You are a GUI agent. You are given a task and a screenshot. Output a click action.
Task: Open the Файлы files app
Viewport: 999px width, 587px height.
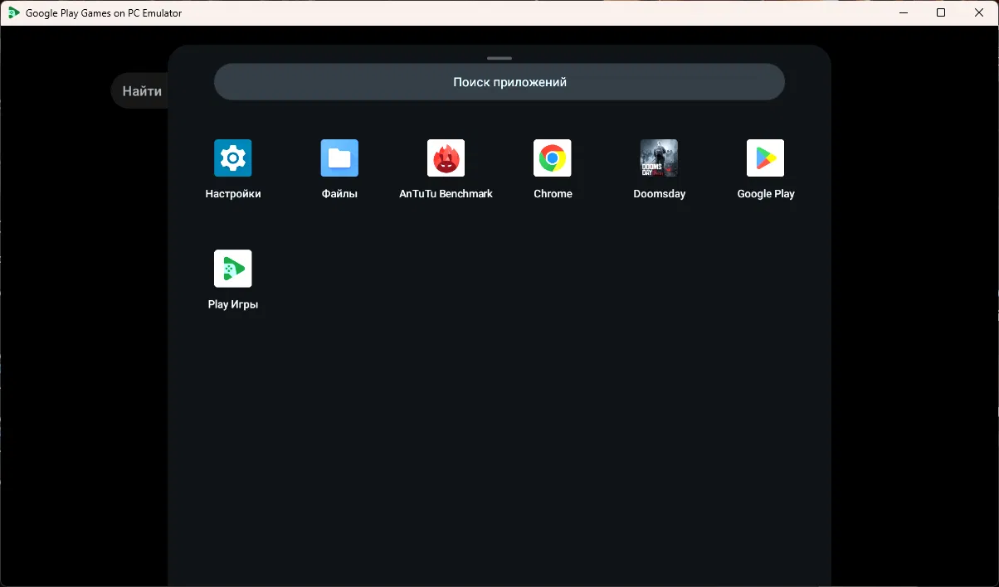click(339, 158)
